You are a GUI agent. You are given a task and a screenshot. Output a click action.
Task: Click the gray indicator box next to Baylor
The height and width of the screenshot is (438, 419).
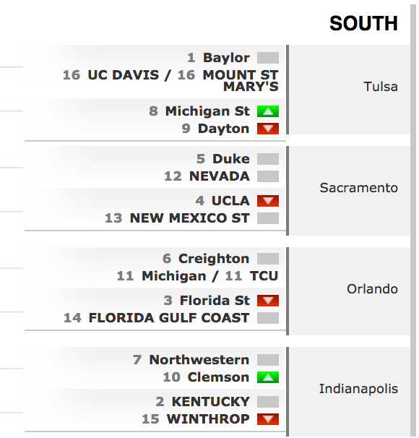[x=268, y=58]
